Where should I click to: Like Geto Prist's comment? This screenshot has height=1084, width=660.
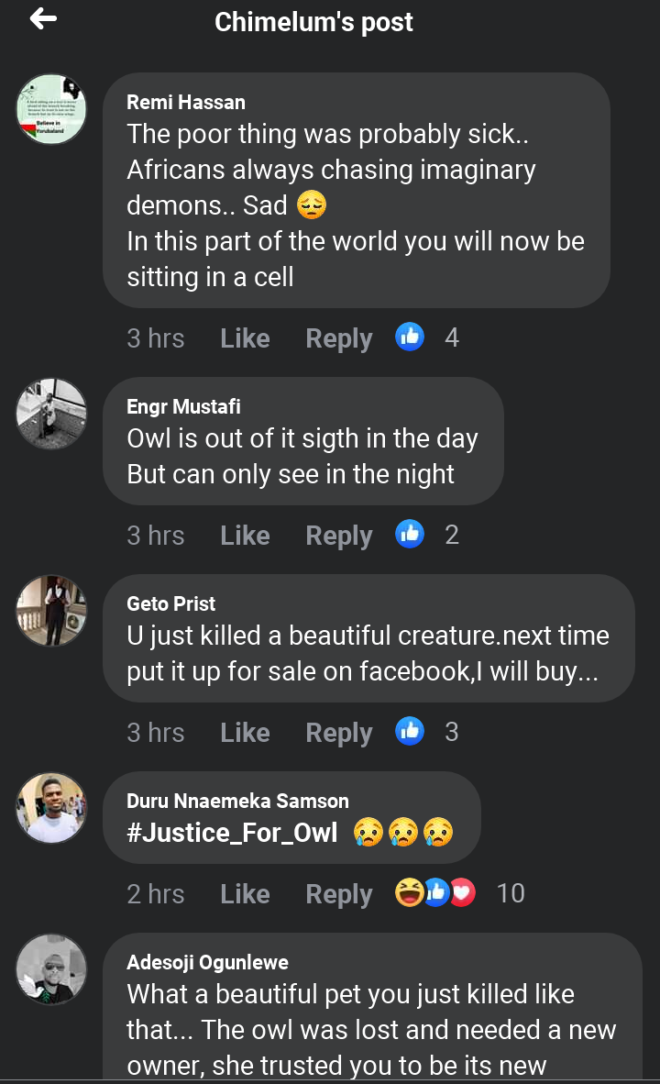[x=245, y=733]
